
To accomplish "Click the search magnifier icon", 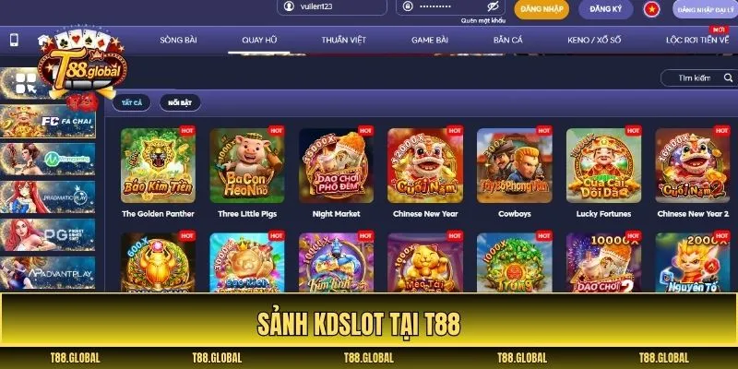I will [728, 78].
